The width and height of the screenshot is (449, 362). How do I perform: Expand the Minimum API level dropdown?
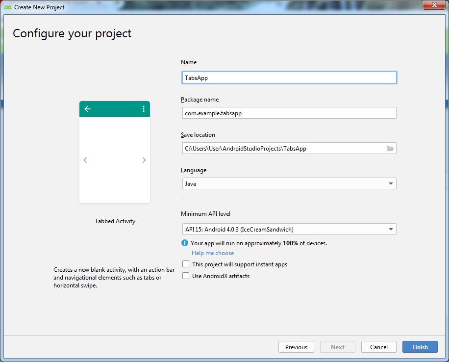pos(288,229)
